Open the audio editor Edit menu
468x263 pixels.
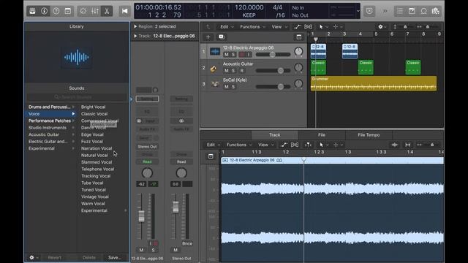[x=213, y=145]
